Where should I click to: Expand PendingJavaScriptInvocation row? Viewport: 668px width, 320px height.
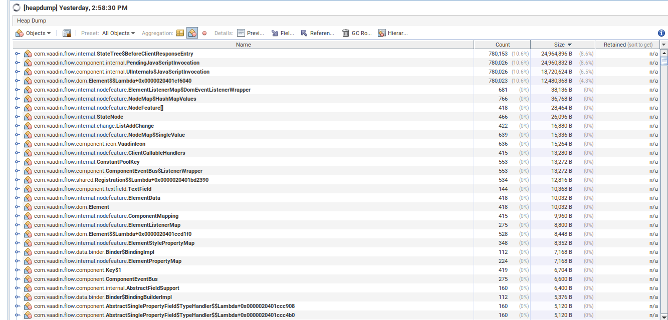coord(18,63)
